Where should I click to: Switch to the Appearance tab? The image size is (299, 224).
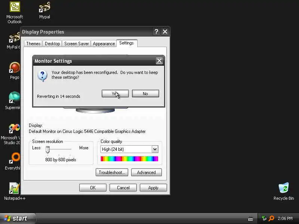[x=104, y=44]
